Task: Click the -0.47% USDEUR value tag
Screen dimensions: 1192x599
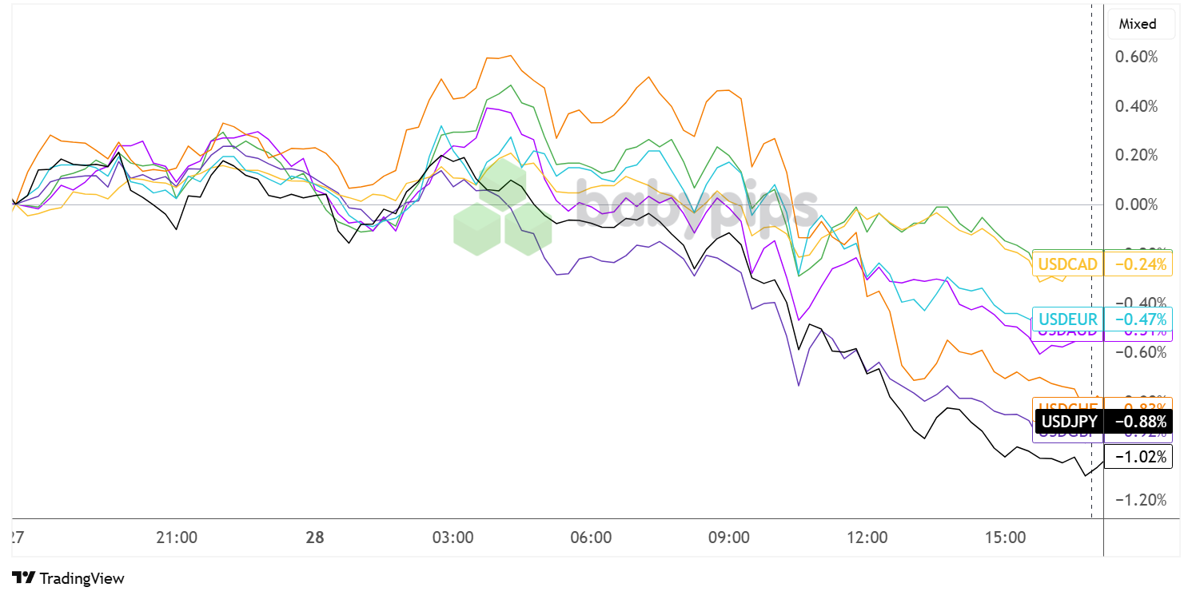Action: click(x=1138, y=319)
